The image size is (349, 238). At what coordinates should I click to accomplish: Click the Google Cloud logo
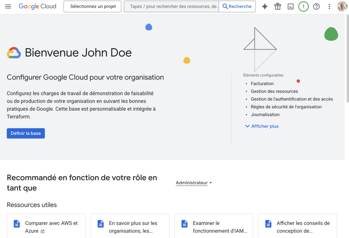coord(37,6)
